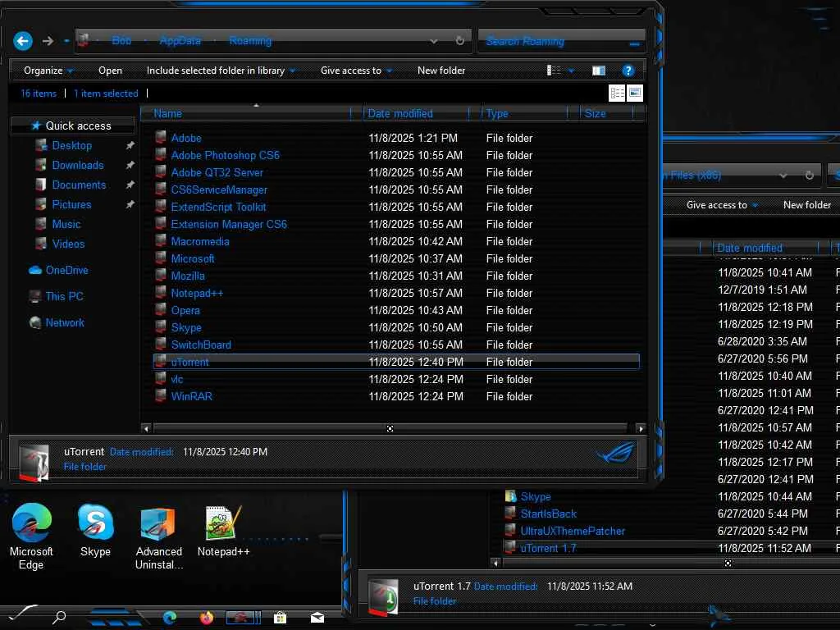Switch to large thumbnails view button
This screenshot has height=630, width=840.
tap(635, 94)
